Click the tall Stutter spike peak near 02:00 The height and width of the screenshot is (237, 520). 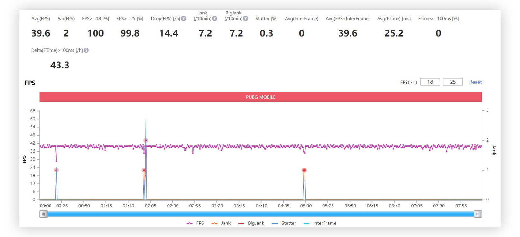(x=146, y=119)
